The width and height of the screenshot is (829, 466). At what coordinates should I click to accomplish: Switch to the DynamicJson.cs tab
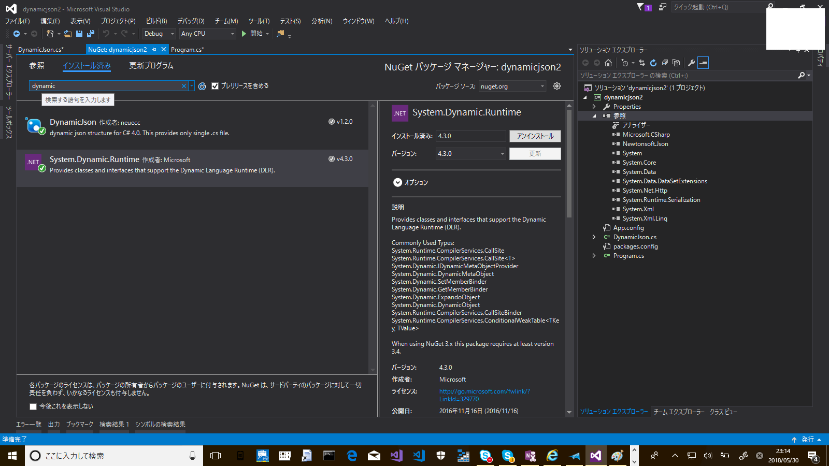click(41, 50)
